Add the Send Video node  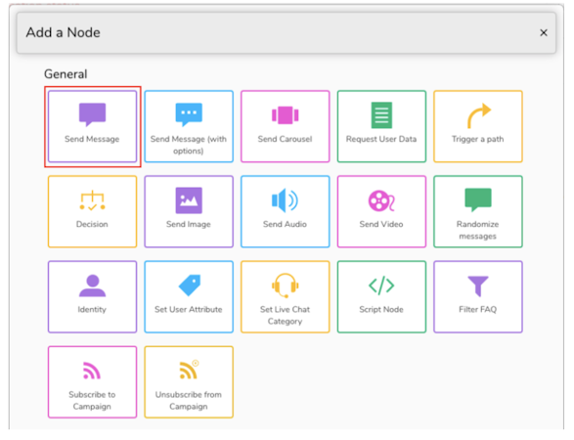pyautogui.click(x=381, y=211)
